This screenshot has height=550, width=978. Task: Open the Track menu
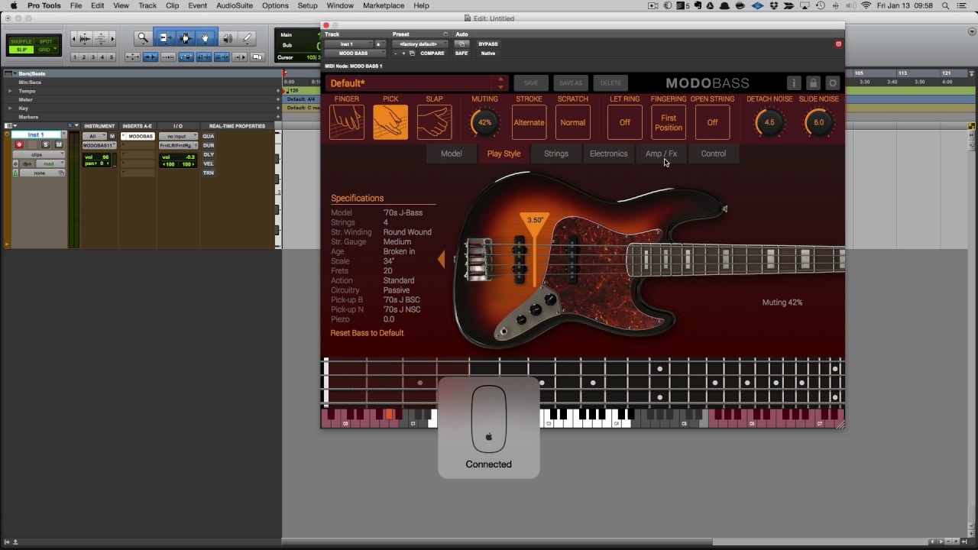click(x=147, y=5)
